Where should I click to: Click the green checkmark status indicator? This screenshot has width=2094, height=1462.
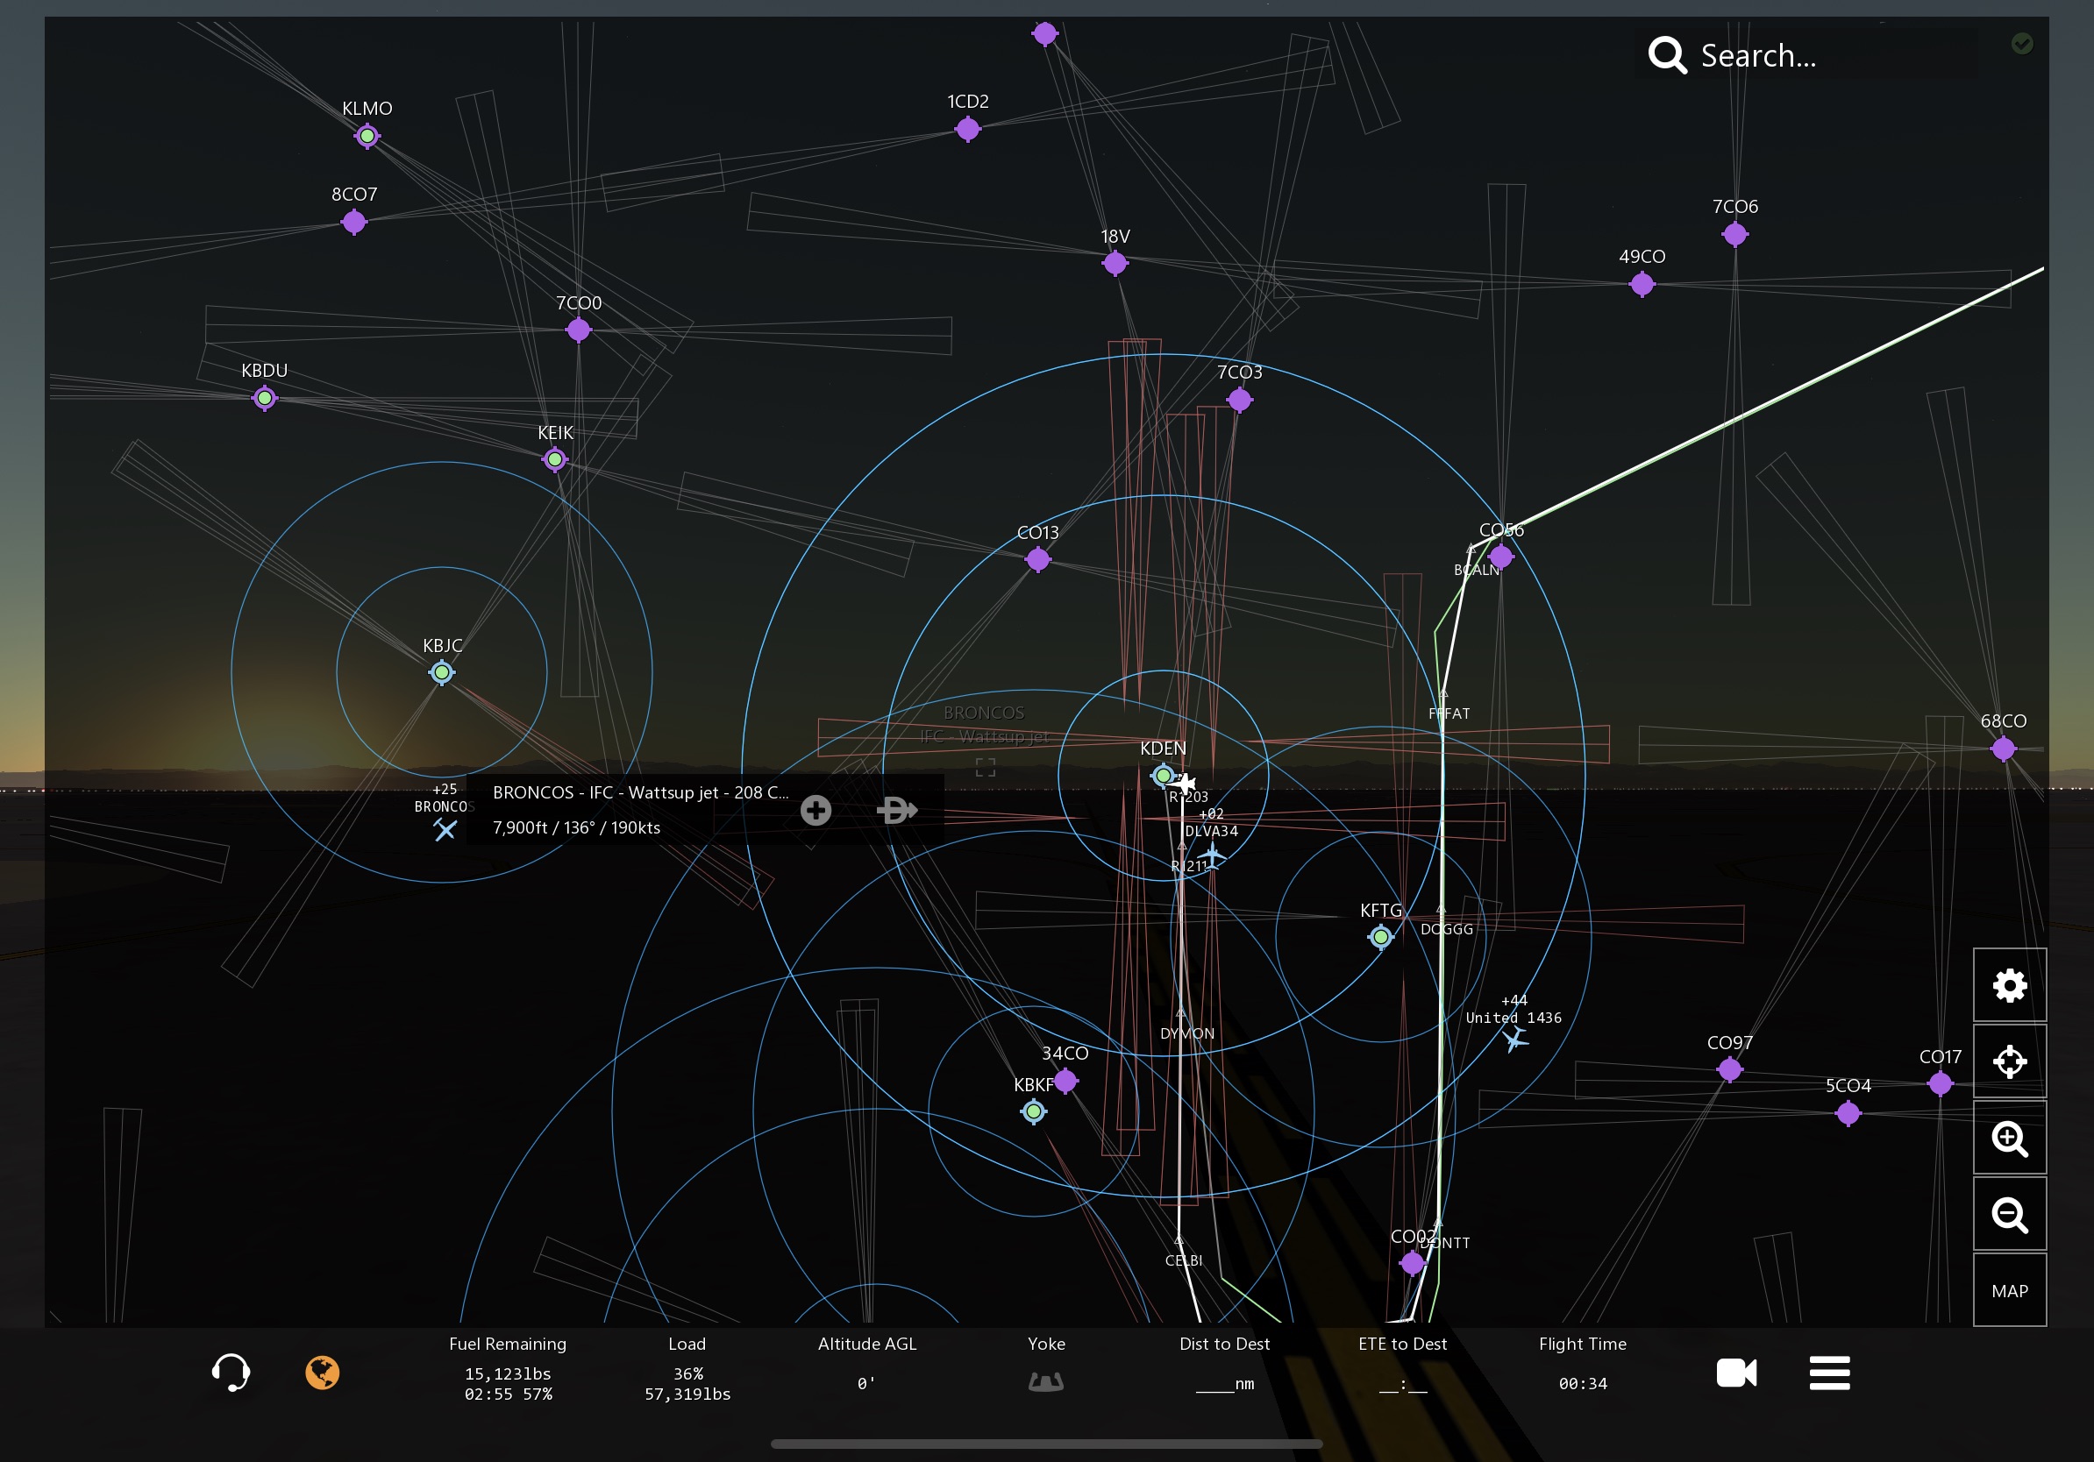2022,43
